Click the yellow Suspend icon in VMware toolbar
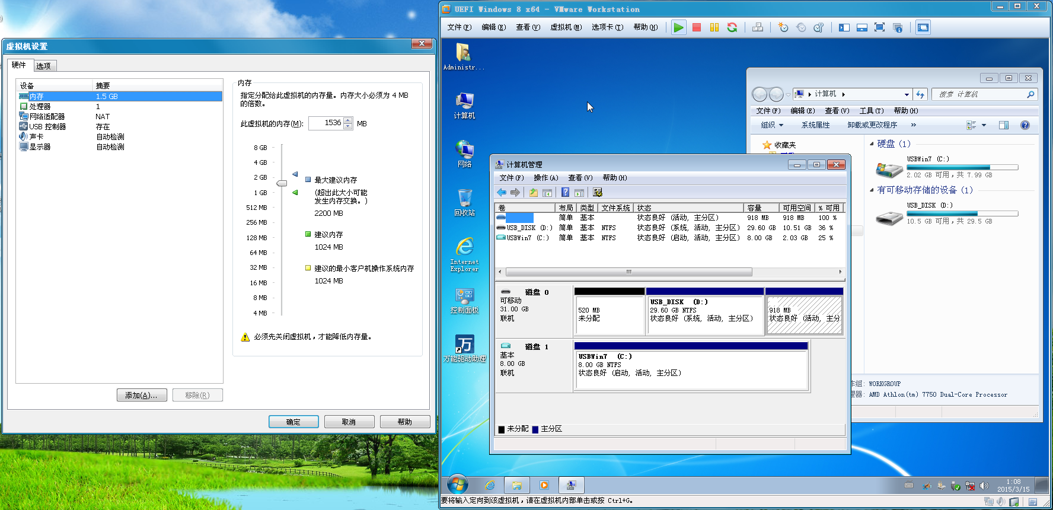The image size is (1053, 510). [714, 27]
